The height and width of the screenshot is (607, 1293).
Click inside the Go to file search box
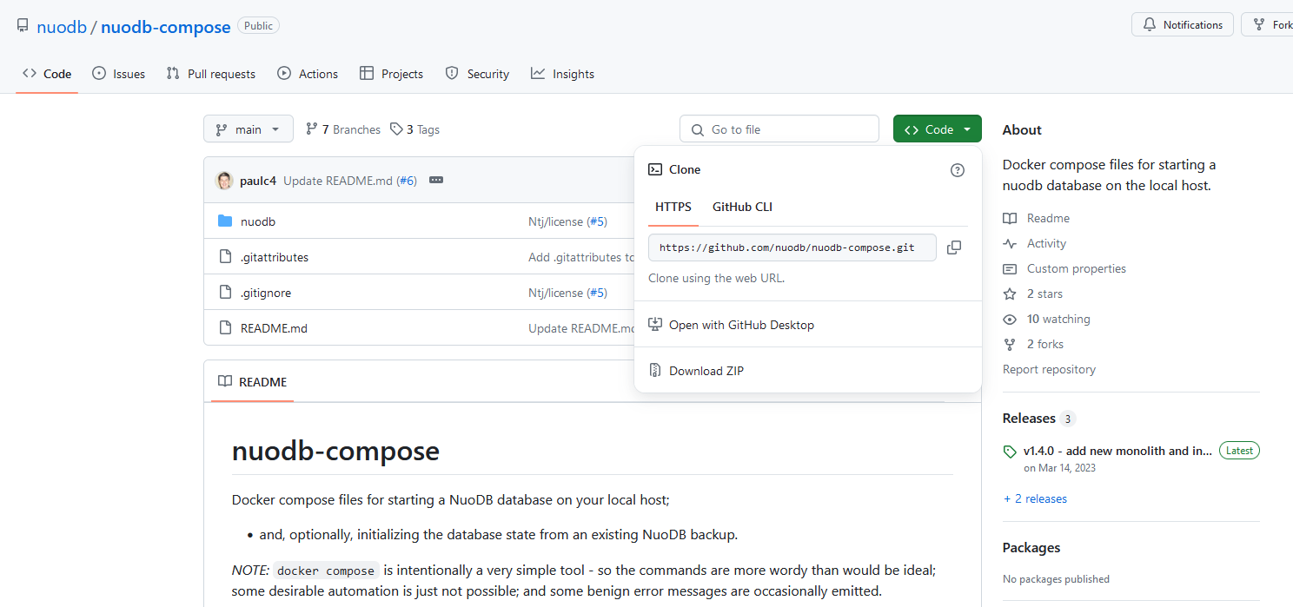(x=779, y=129)
